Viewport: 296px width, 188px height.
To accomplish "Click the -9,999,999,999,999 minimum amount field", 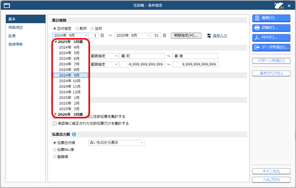I will [142, 65].
